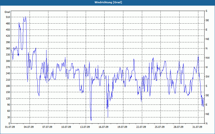Viewport: 215px width, 134px height.
Task: Select date label 13.07.09
Action: pyautogui.click(x=85, y=127)
